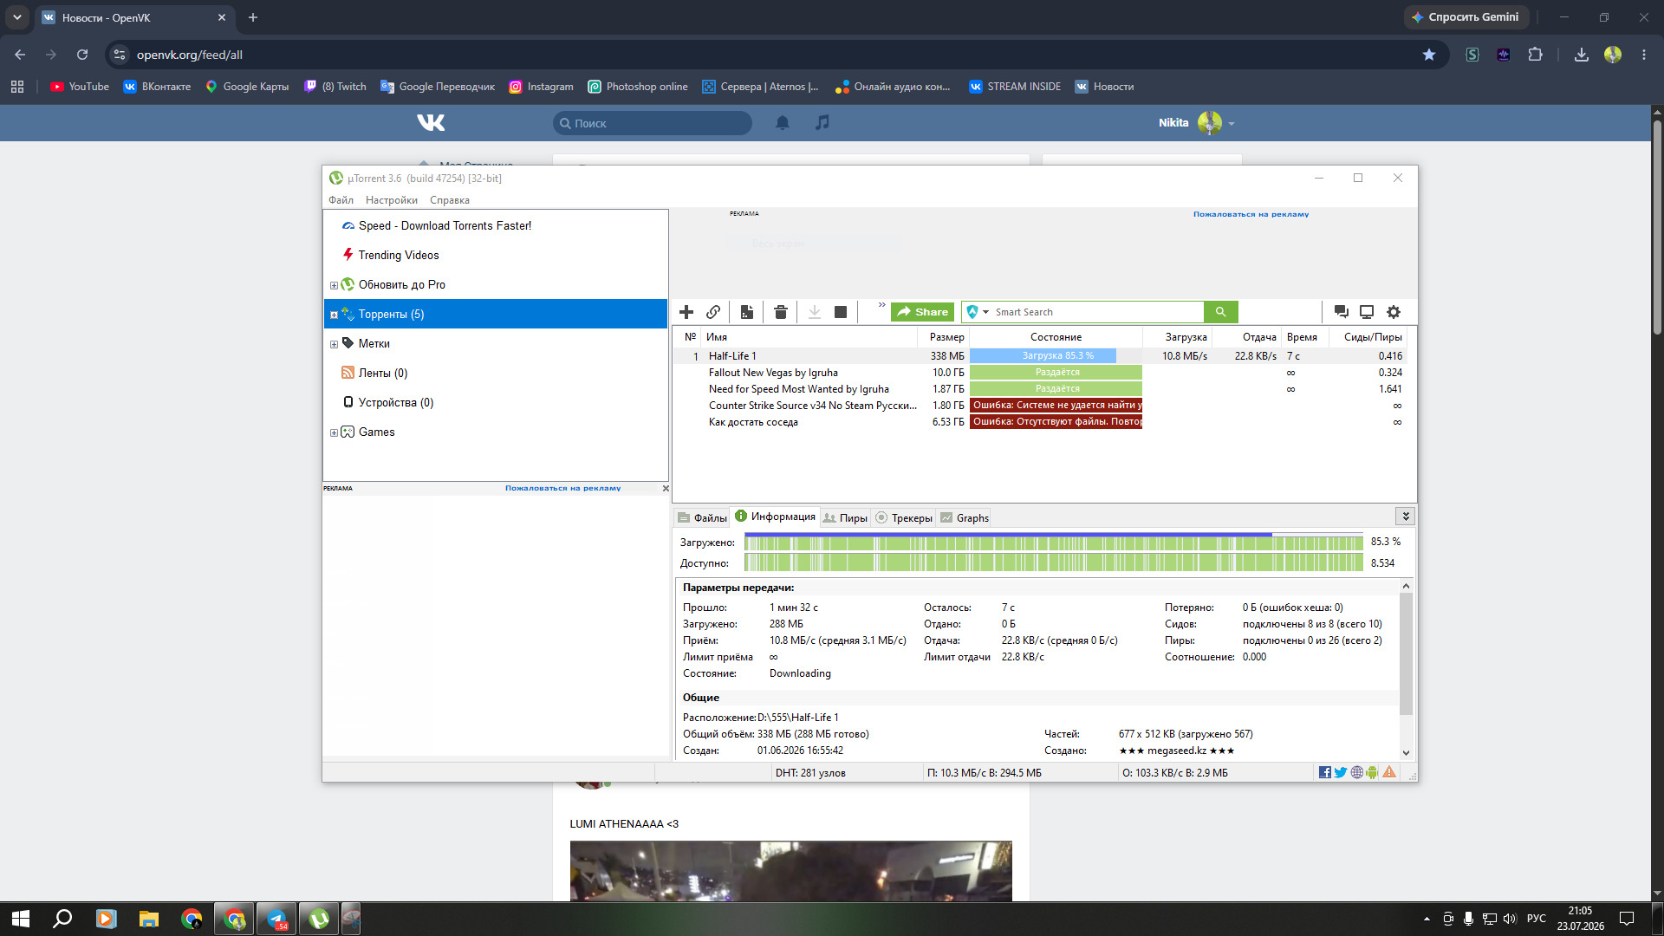Click the Facebook icon in uTorrent status bar
Screen dimensions: 1664x936
click(x=1324, y=772)
